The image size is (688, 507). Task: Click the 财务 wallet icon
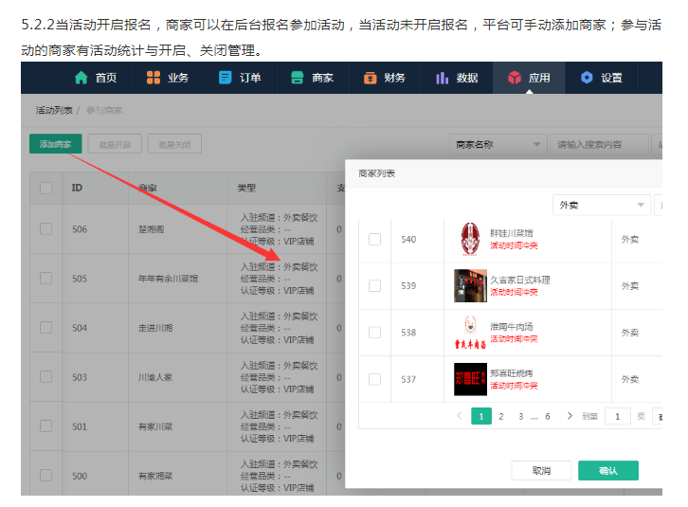tap(369, 78)
